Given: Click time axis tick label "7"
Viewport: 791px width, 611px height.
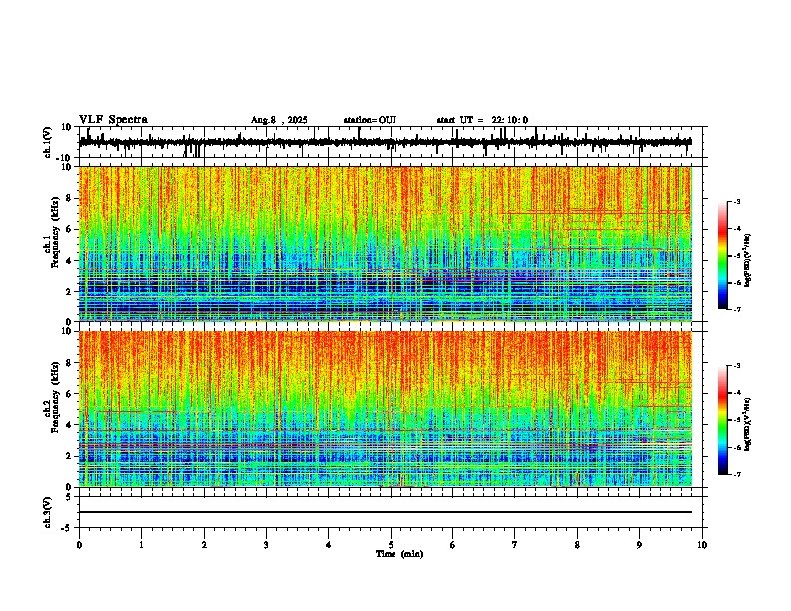Looking at the screenshot, I should tap(515, 545).
